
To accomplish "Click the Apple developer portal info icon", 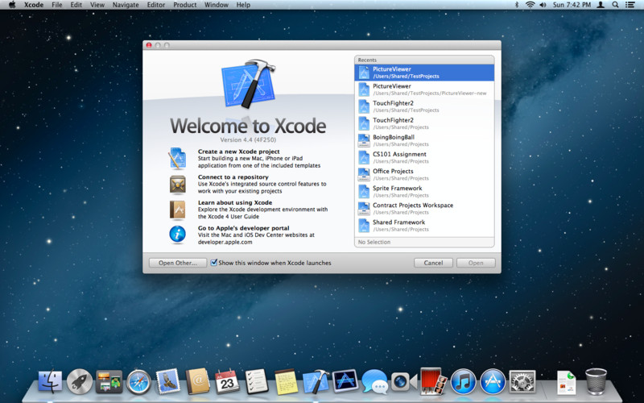I will (178, 235).
